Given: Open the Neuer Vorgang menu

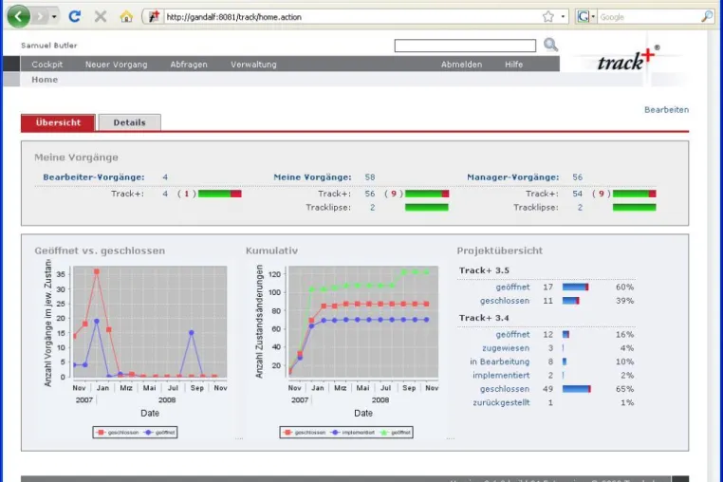Looking at the screenshot, I should (116, 65).
